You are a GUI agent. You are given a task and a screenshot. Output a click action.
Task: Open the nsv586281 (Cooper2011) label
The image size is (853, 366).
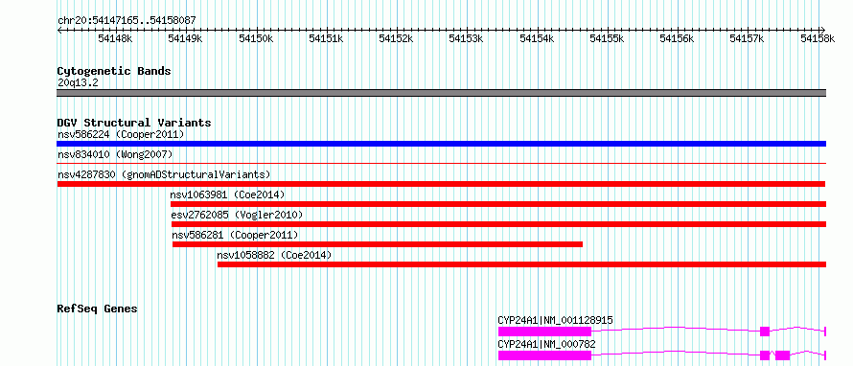(x=235, y=235)
